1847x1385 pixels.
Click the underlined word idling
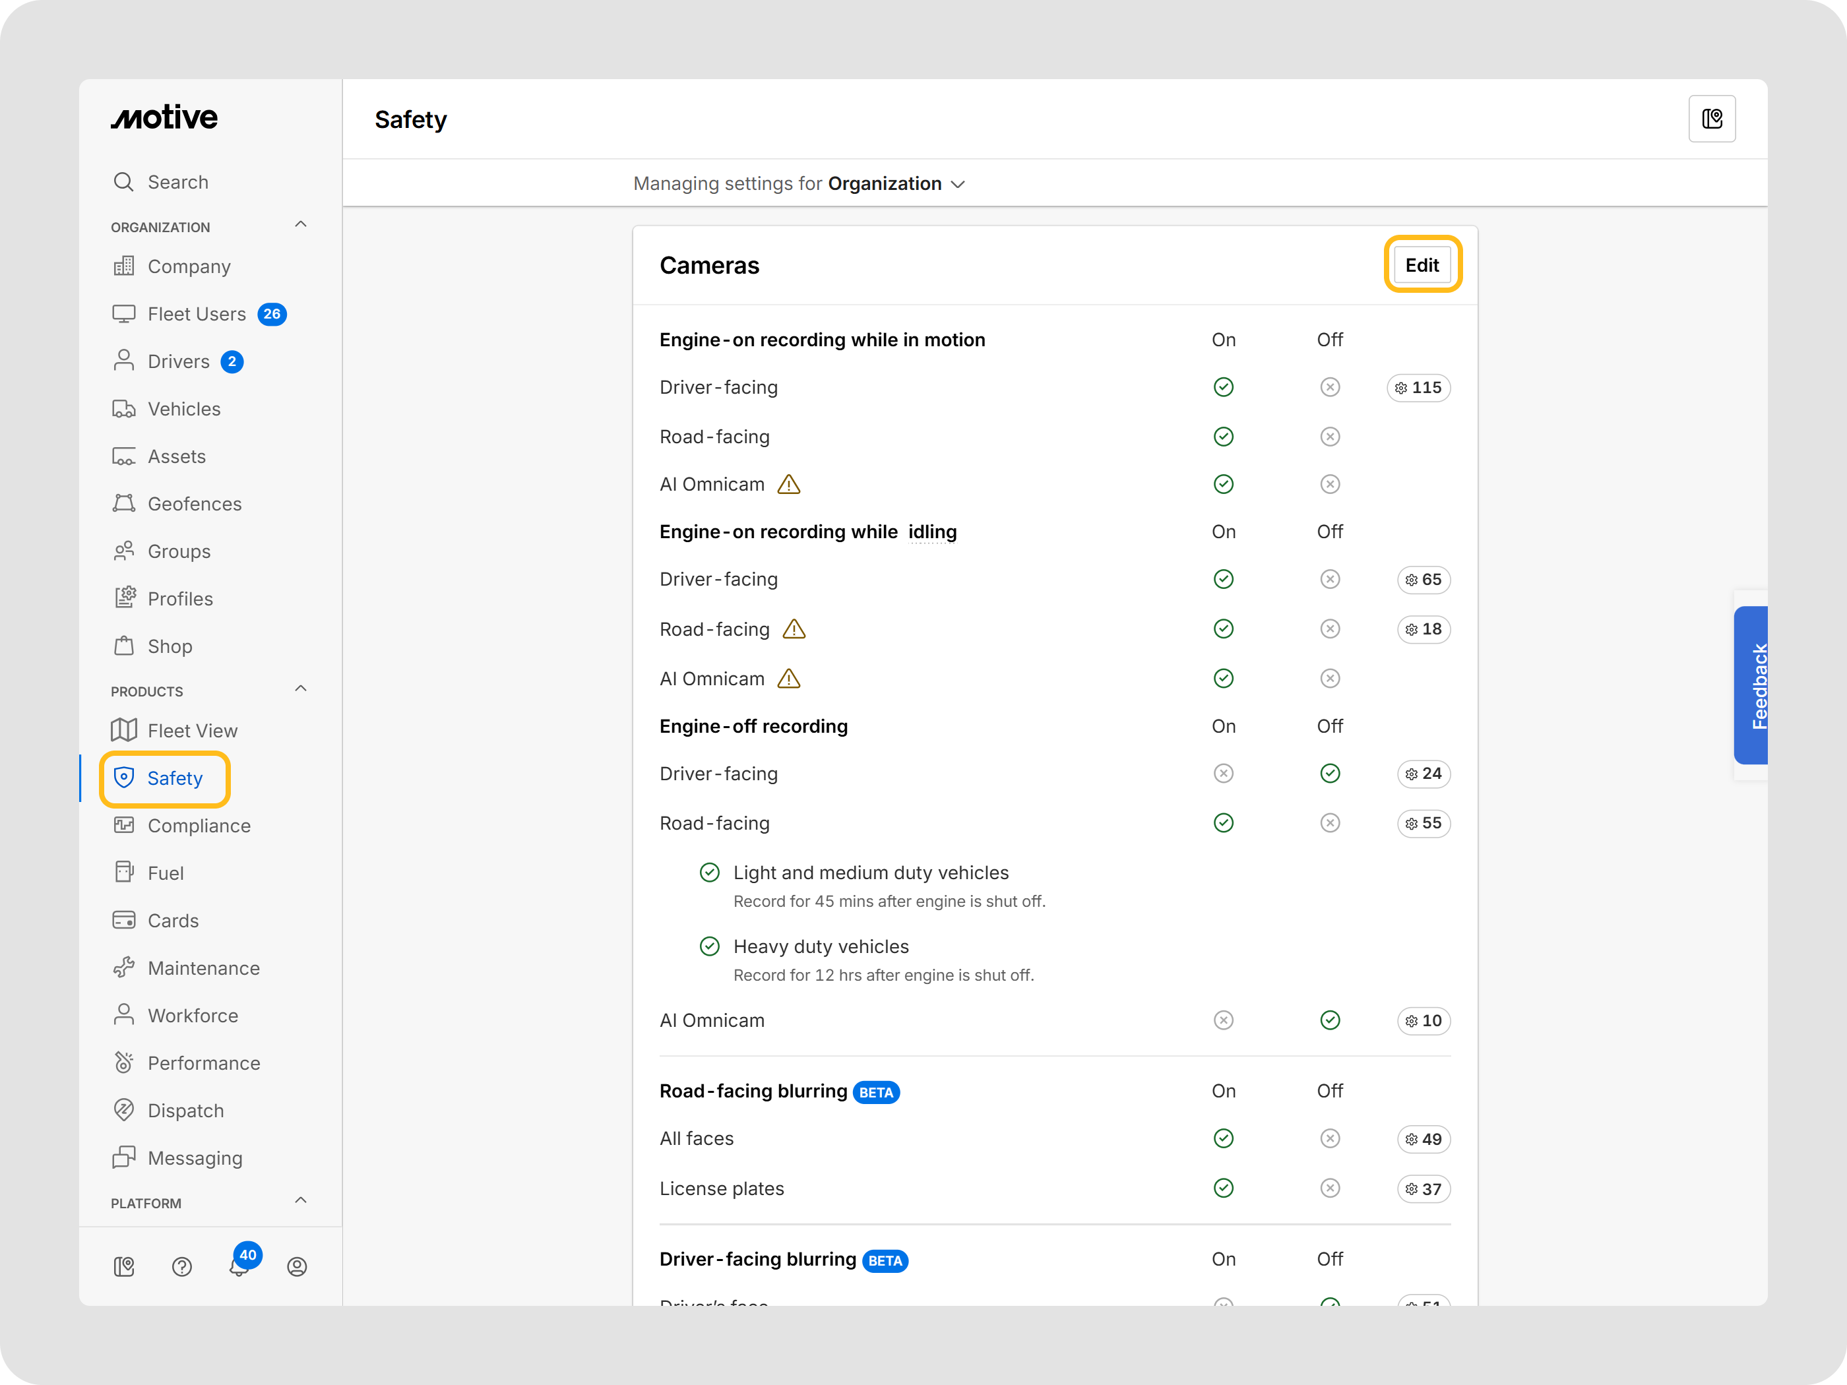tap(932, 533)
